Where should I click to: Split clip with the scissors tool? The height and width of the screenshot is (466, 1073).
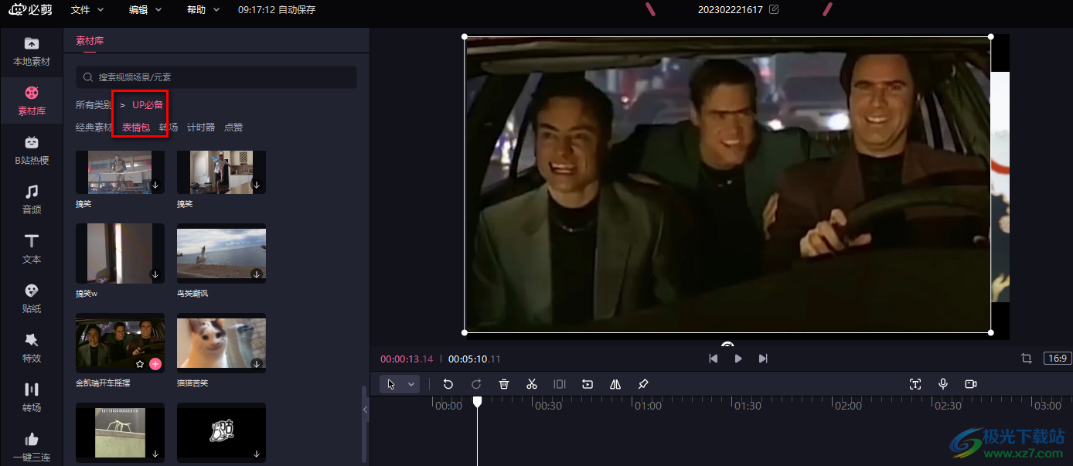coord(532,384)
